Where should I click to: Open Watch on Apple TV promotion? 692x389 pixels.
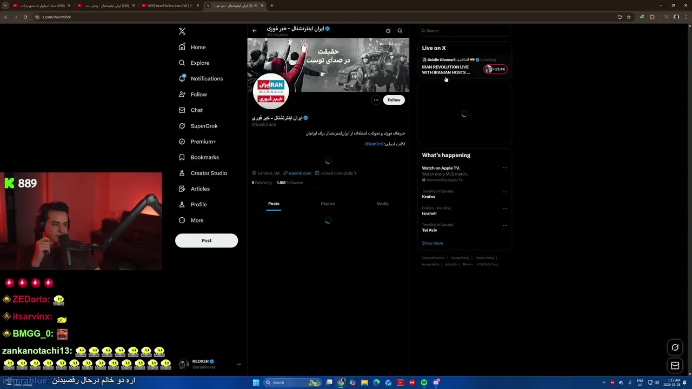[x=441, y=168]
